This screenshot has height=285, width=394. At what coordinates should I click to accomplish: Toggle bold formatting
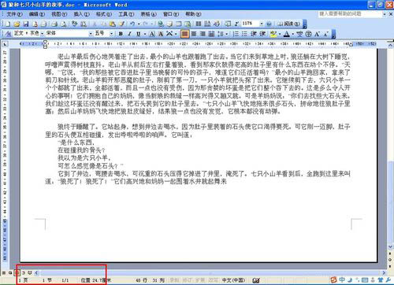click(x=121, y=34)
